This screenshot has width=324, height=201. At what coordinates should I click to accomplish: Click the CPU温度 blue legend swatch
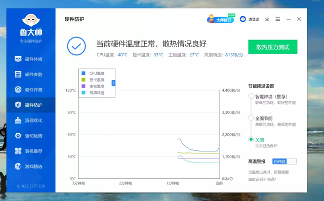84,73
